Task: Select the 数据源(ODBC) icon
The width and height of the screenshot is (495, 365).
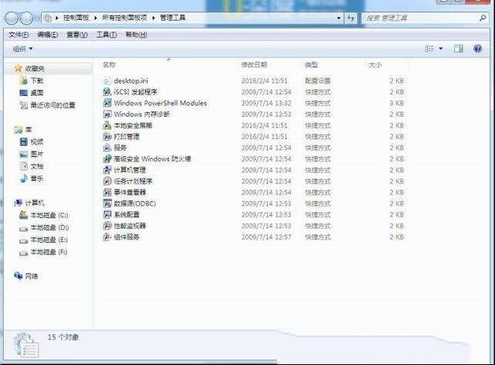Action: click(x=108, y=203)
